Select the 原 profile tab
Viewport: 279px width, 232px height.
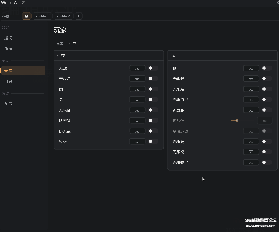coord(26,16)
